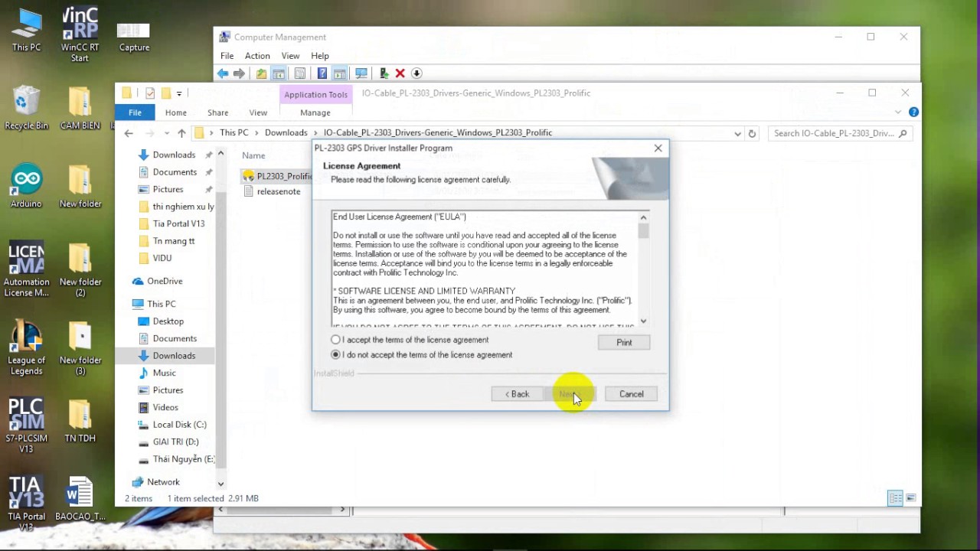The height and width of the screenshot is (551, 980).
Task: Open the blue File tab in Explorer ribbon
Action: 135,112
